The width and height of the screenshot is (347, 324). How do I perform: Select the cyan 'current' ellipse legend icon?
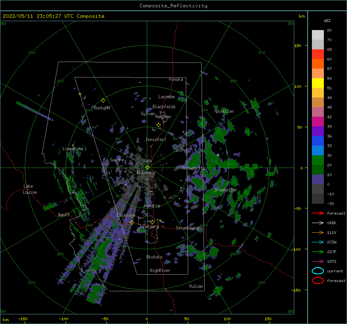[x=318, y=271]
